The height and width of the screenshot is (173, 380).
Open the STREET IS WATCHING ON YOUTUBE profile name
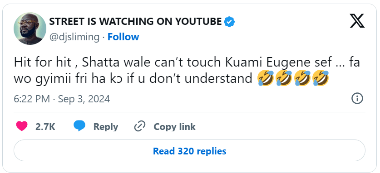click(135, 22)
